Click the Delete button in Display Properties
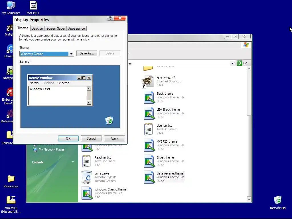 (x=110, y=53)
